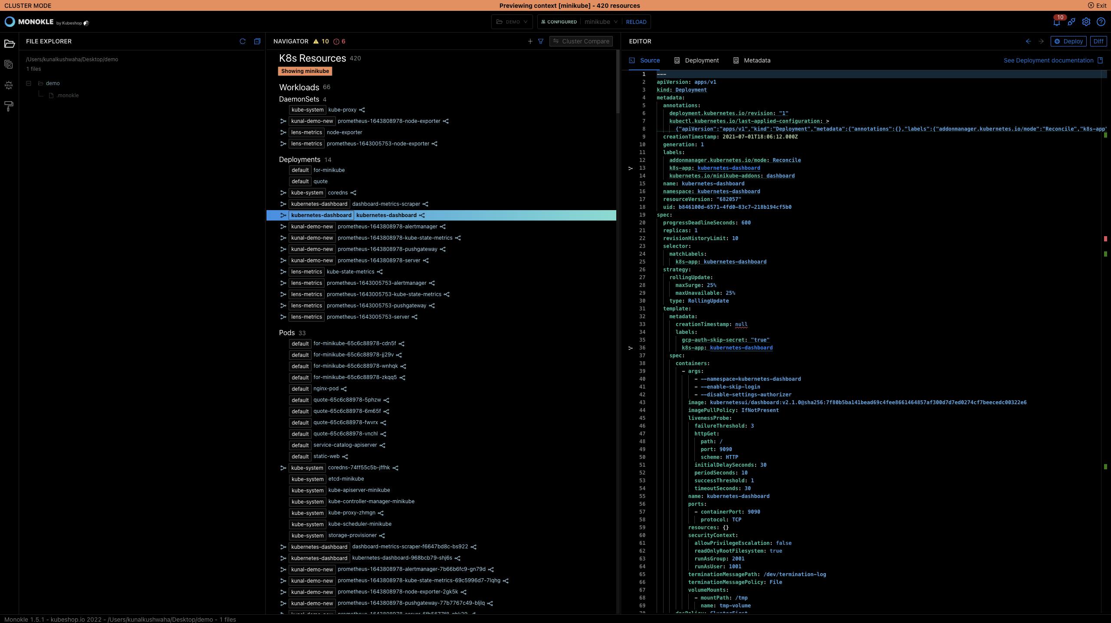Show incoming links of kubernetes-dashboard deployment
1111x623 pixels.
283,215
